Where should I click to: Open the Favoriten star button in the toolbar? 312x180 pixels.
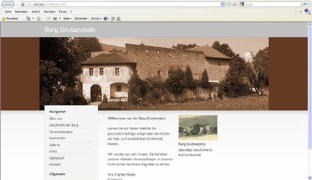(x=10, y=19)
